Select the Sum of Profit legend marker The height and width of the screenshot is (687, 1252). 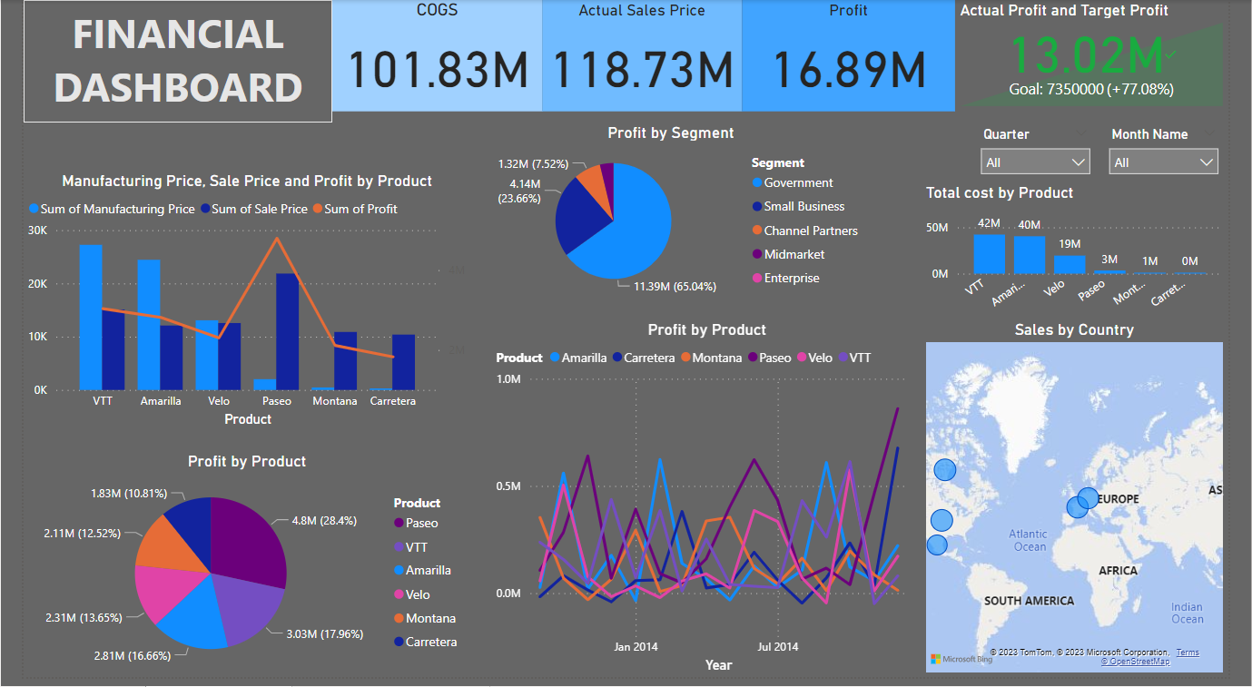pos(317,209)
